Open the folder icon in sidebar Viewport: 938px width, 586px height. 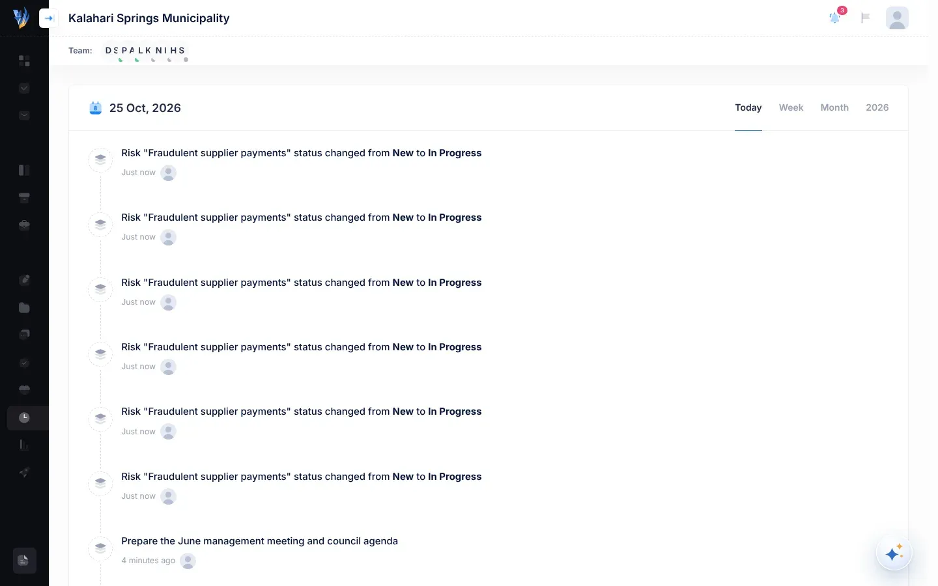(x=24, y=307)
